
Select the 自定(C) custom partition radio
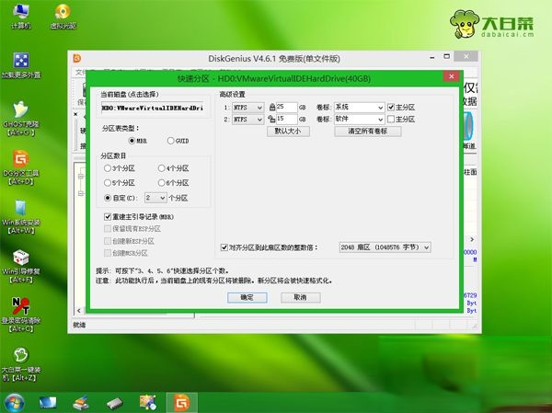pos(108,198)
